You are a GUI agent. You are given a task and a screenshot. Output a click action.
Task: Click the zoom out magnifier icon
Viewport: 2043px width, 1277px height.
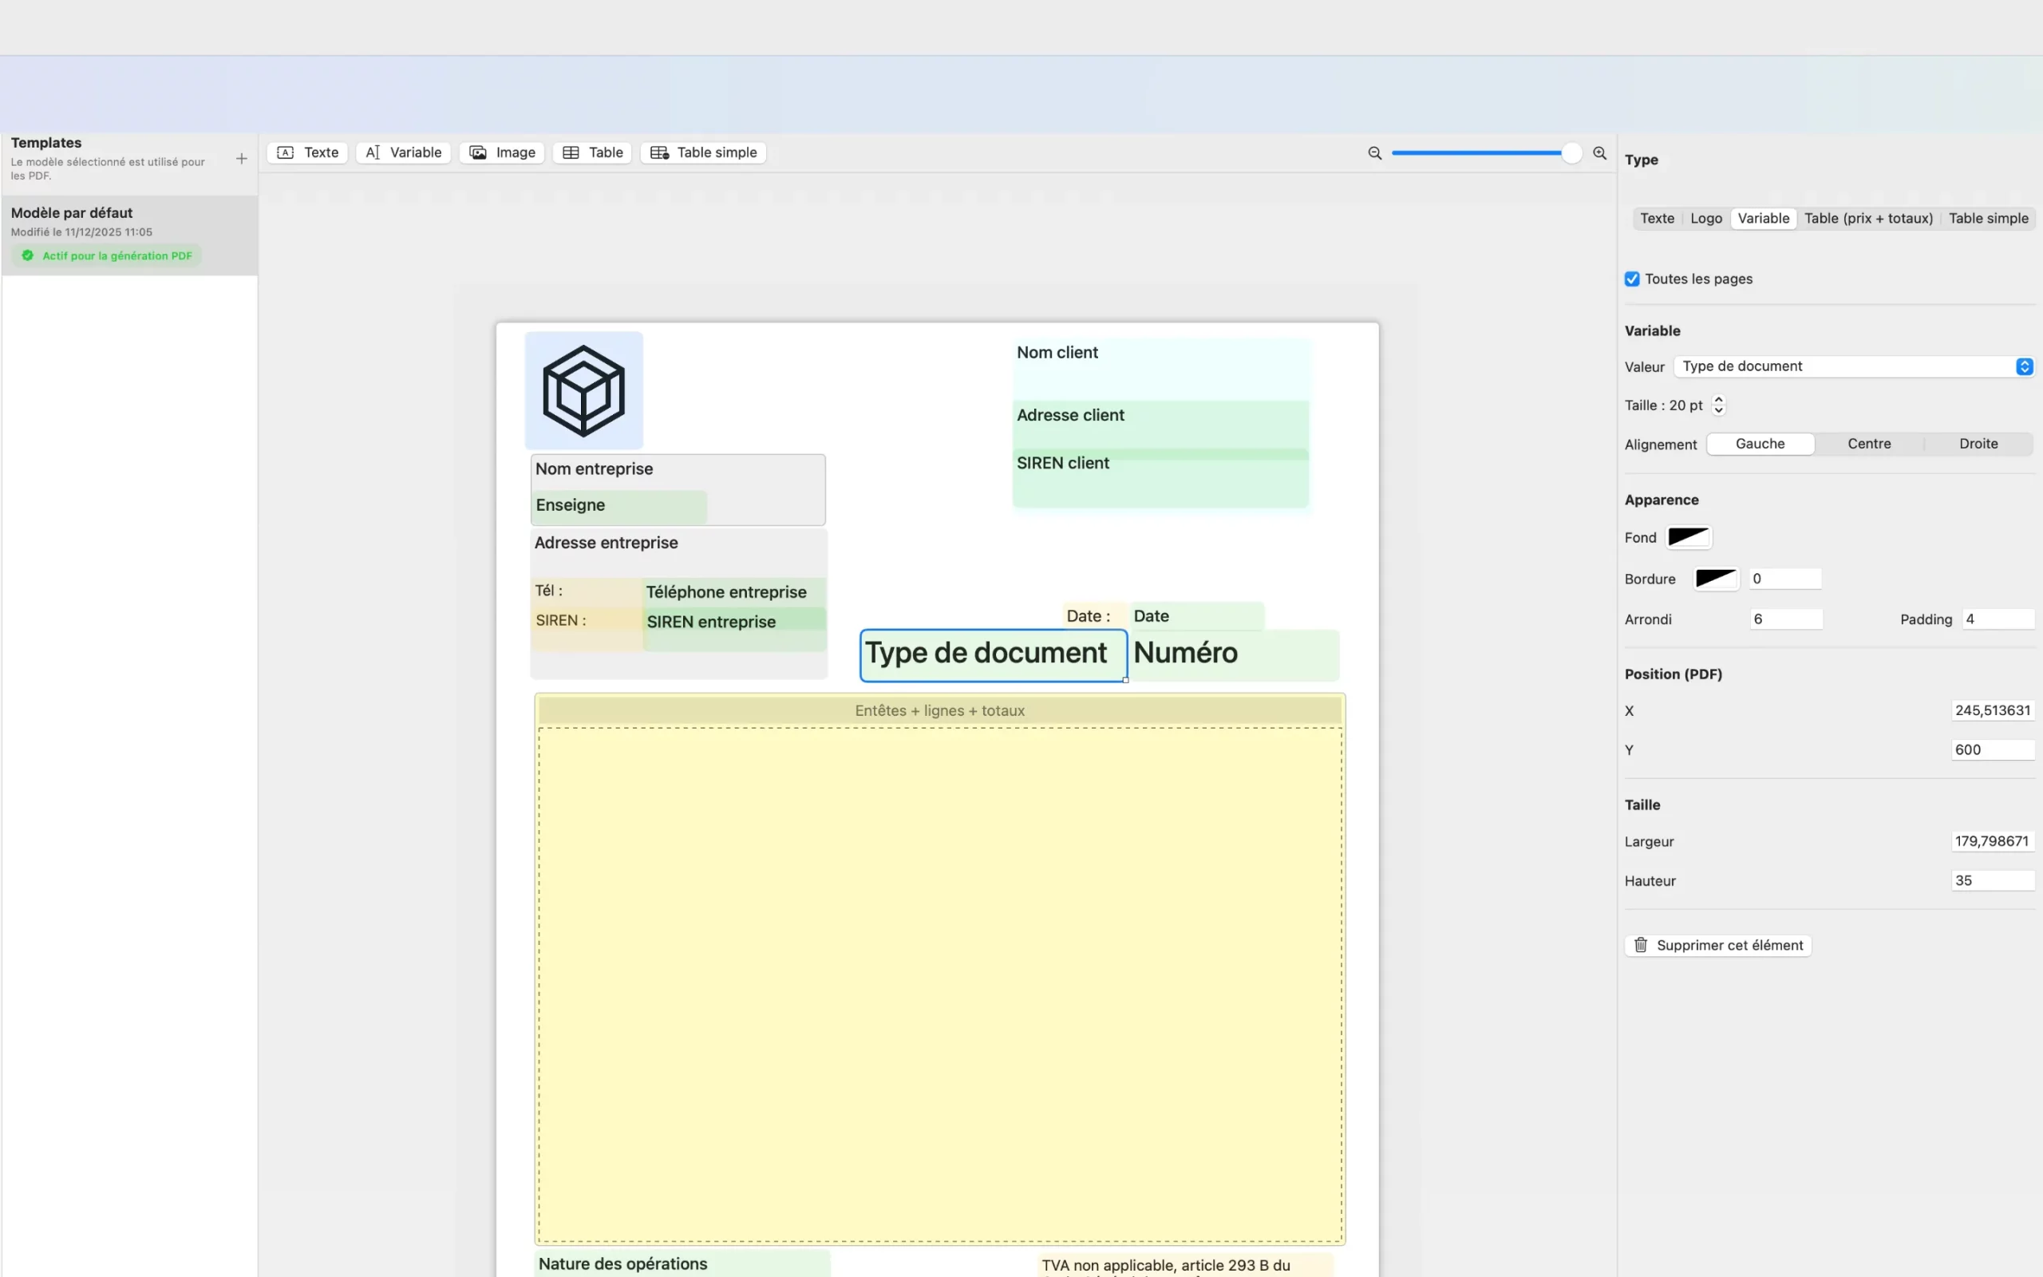[1374, 154]
